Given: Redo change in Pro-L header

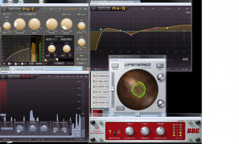Looking at the screenshot, I should coord(46,76).
